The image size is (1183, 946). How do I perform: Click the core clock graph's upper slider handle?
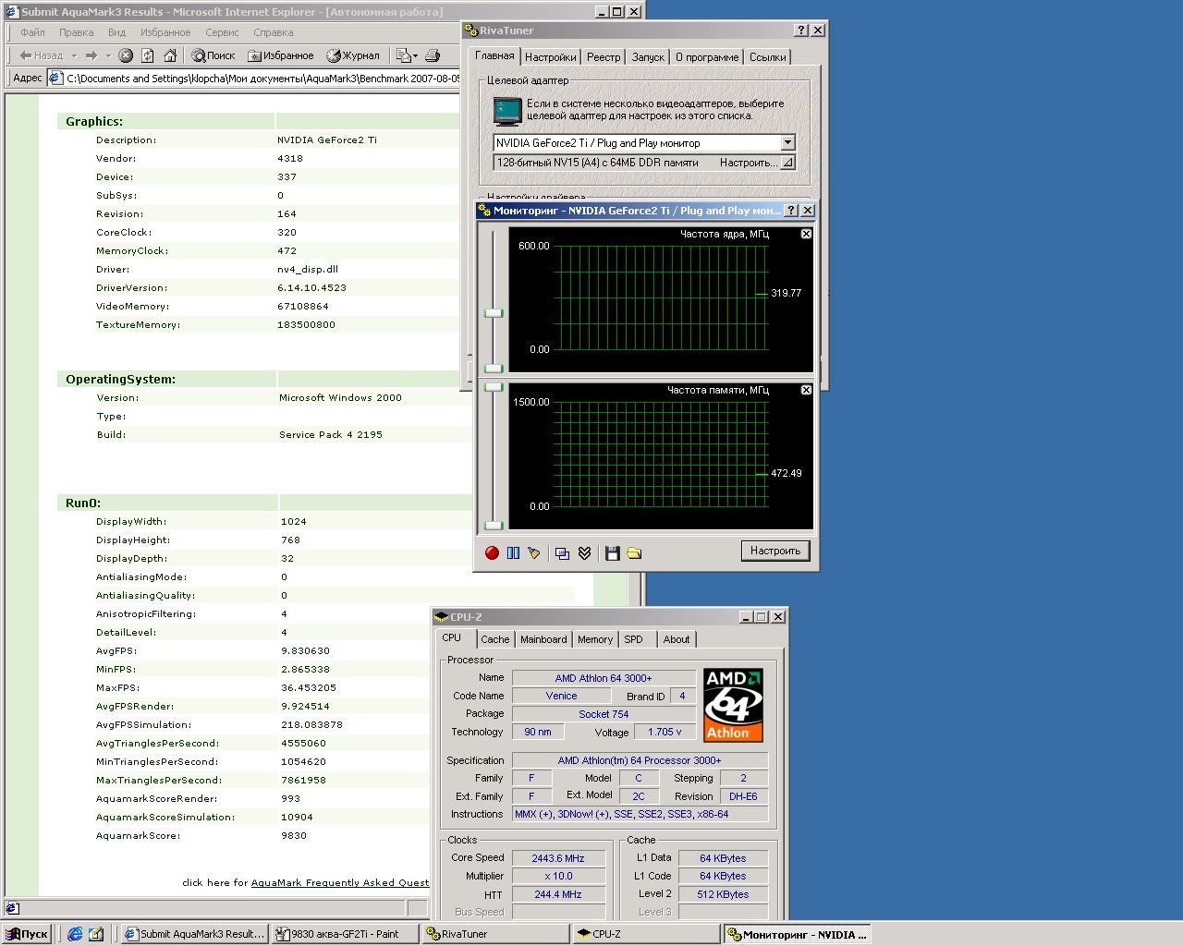coord(494,313)
